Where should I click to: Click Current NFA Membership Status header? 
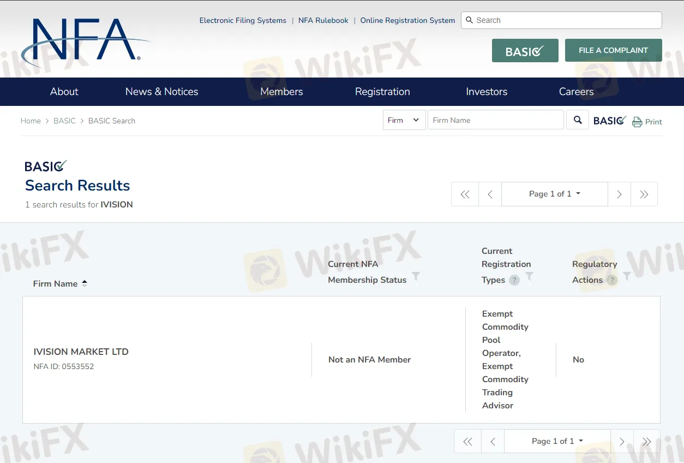[367, 272]
